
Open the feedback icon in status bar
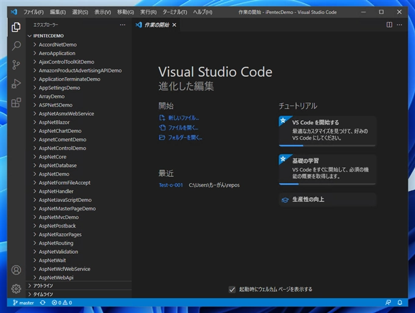388,303
